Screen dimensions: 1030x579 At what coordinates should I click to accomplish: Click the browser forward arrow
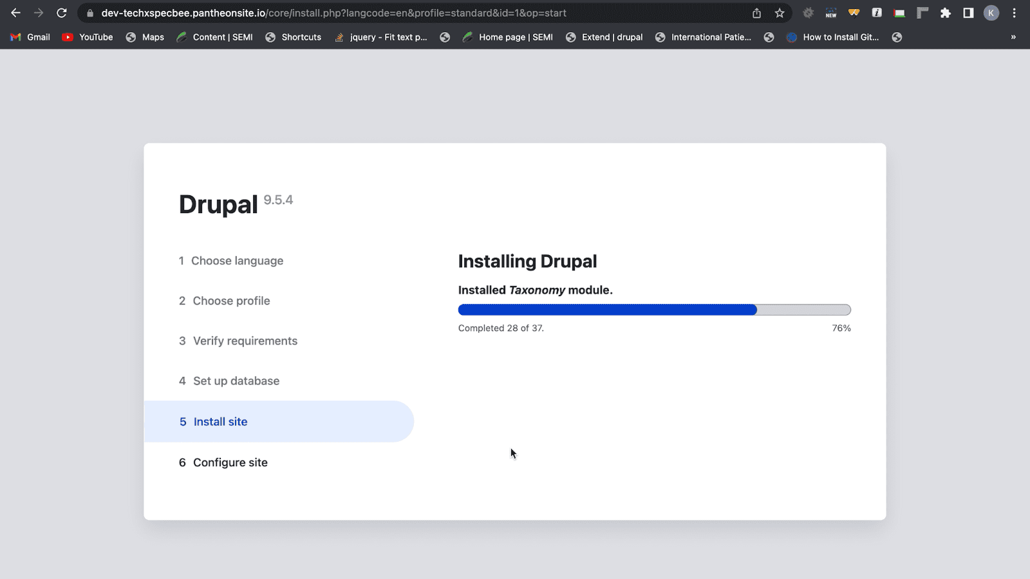pos(39,13)
